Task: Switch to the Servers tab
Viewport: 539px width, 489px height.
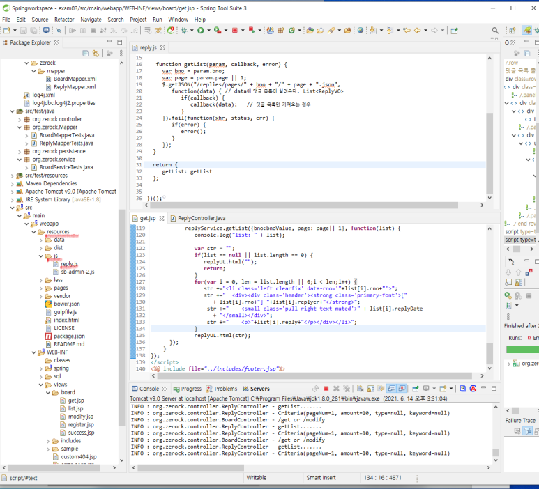Action: point(256,389)
